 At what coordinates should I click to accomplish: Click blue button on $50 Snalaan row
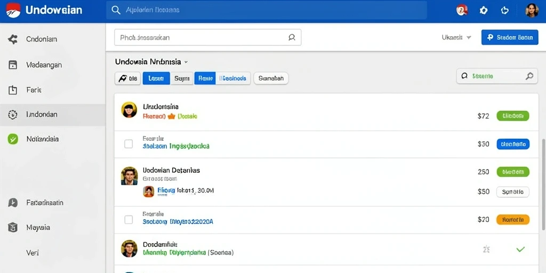[513, 144]
